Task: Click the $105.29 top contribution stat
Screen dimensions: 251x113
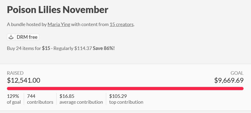Action: click(x=126, y=99)
